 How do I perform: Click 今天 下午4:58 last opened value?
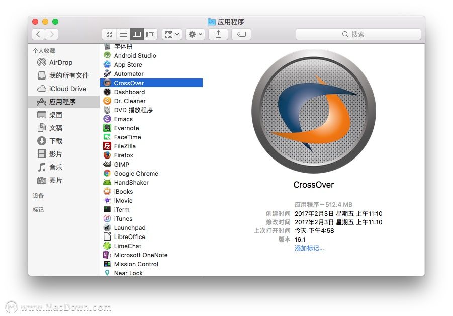click(314, 231)
